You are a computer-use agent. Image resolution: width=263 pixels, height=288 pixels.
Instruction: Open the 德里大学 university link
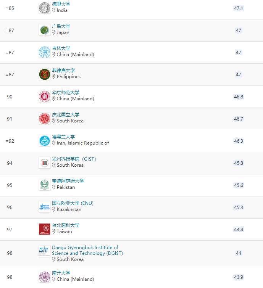tap(61, 4)
